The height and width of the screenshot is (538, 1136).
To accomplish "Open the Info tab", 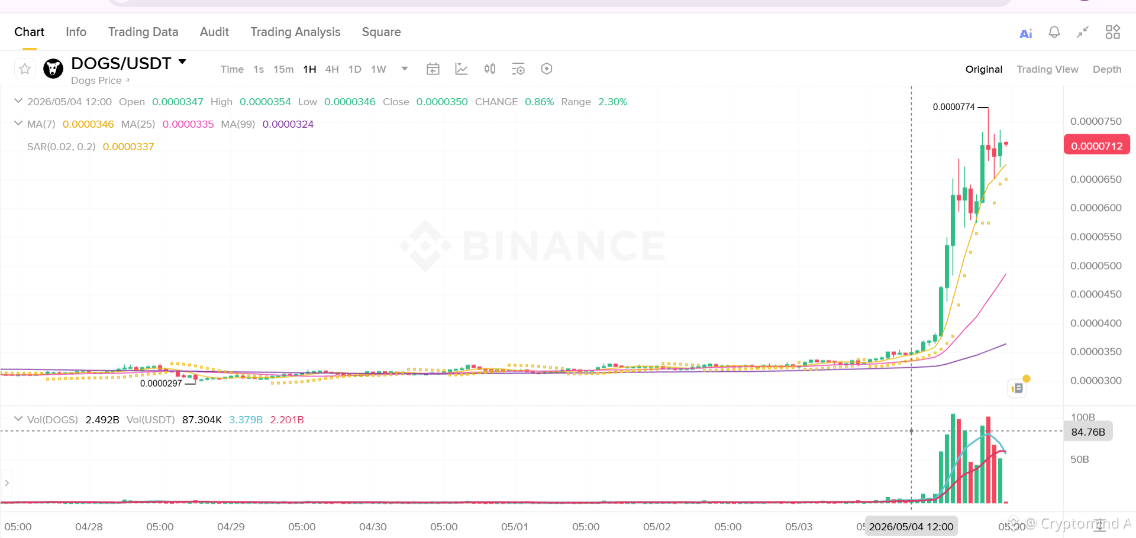I will click(x=76, y=32).
